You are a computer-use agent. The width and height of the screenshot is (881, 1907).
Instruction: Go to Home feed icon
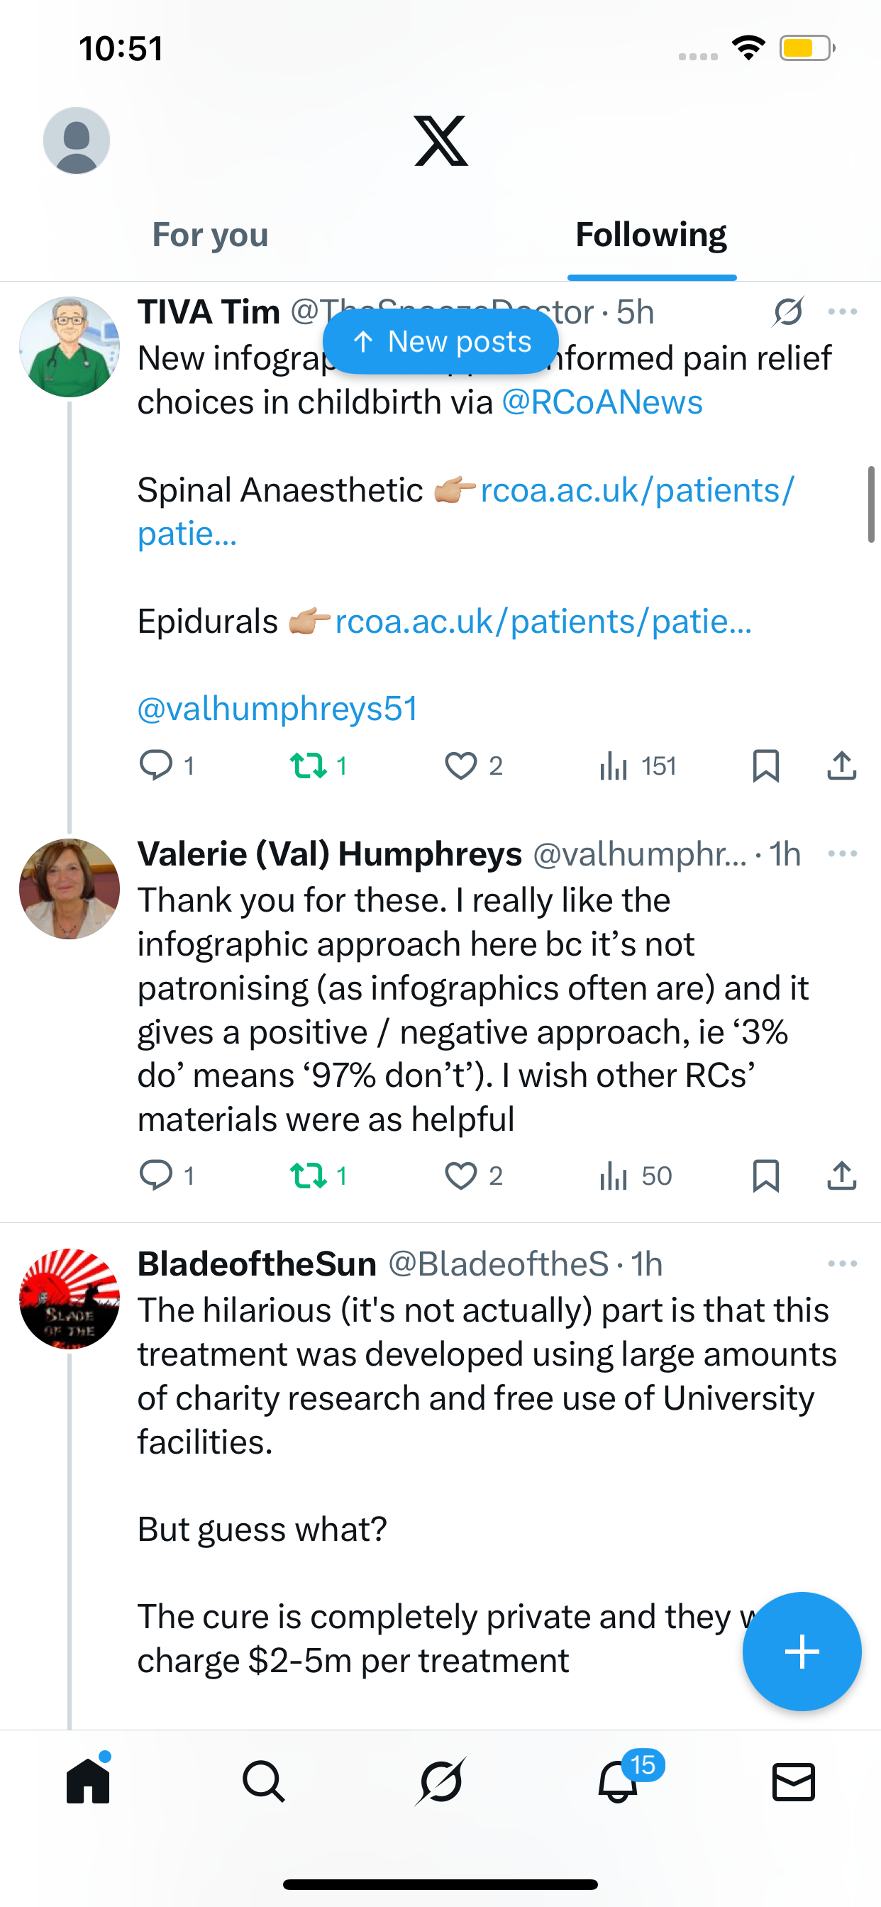click(88, 1781)
